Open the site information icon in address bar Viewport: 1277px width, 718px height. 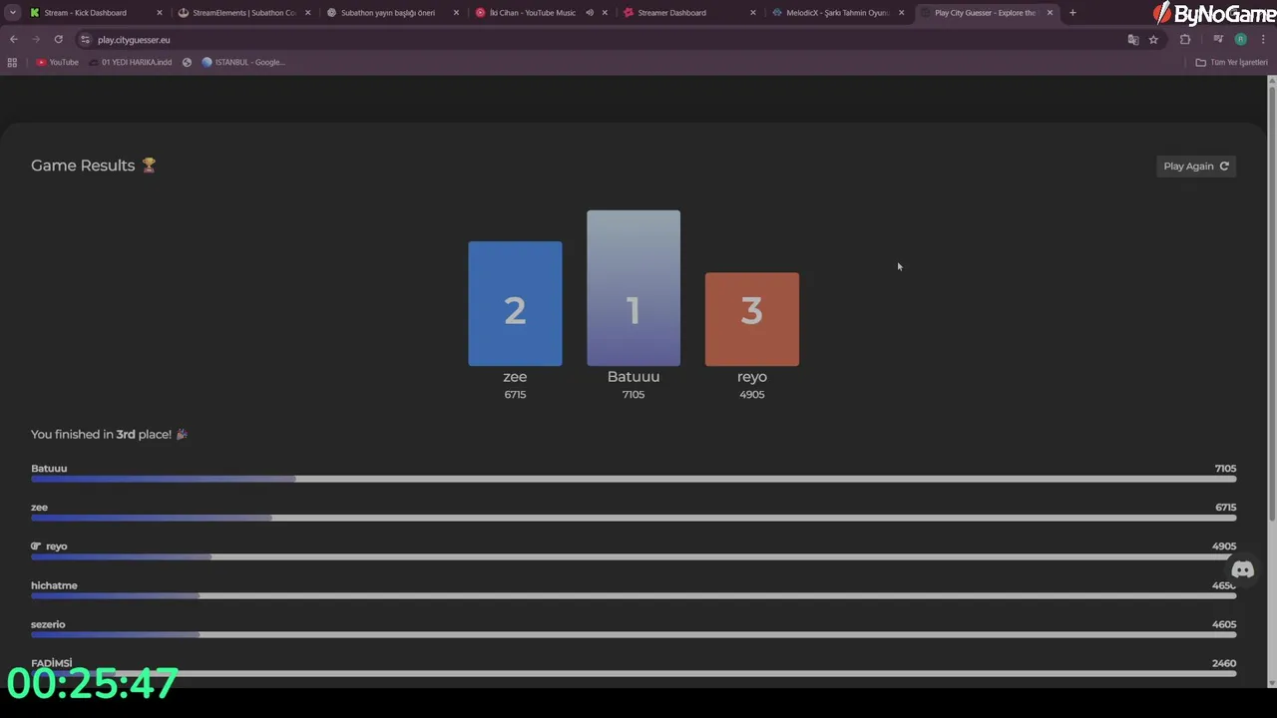coord(86,40)
